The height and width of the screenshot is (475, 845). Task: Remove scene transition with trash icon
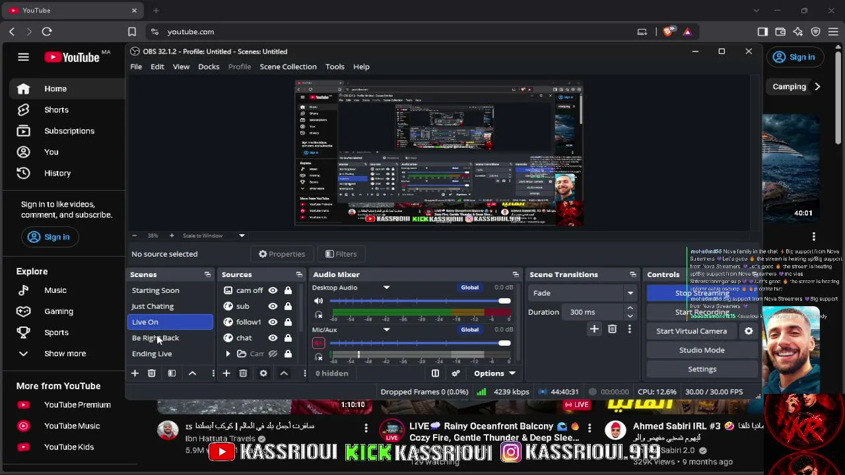click(612, 329)
